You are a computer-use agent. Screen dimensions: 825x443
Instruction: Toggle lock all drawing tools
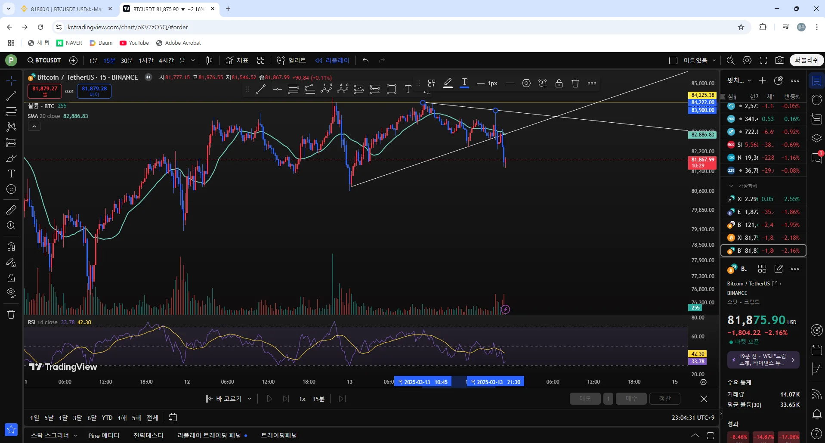pos(11,278)
